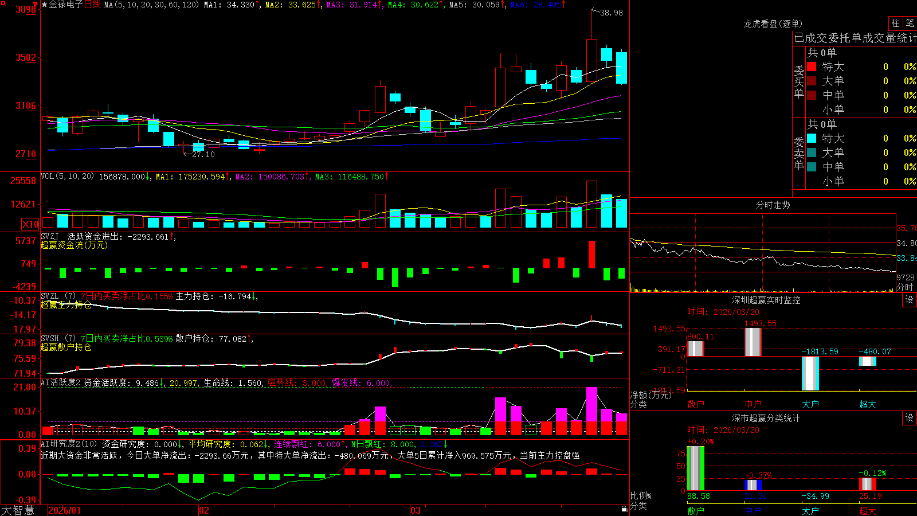Image resolution: width=917 pixels, height=516 pixels.
Task: Click the 小单 row under 委卖单
Action: tap(861, 181)
